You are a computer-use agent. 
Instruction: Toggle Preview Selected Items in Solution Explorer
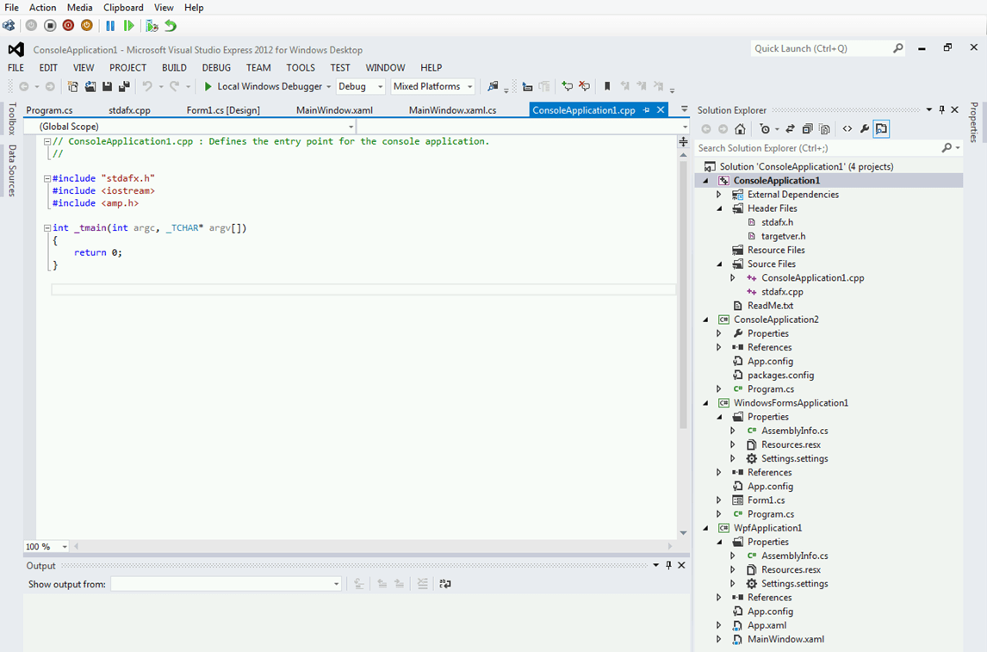[880, 128]
